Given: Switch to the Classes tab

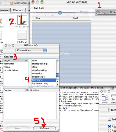Looking at the screenshot, I should 18,10.
